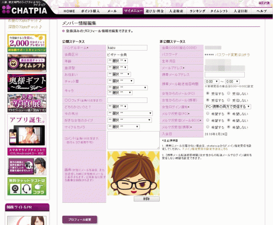The width and height of the screenshot is (273, 225).
Task: Click the コメント text area
Action: coord(133,140)
